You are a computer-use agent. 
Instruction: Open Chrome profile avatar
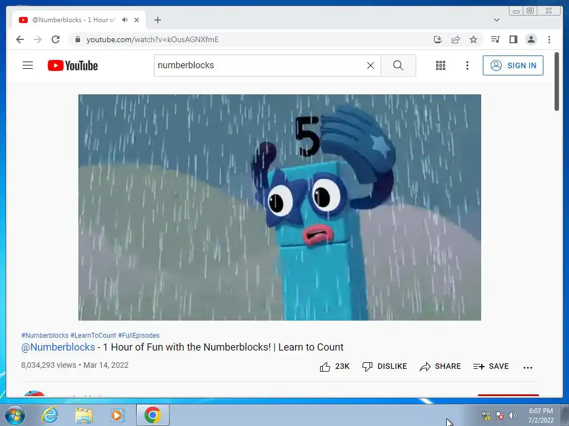531,39
